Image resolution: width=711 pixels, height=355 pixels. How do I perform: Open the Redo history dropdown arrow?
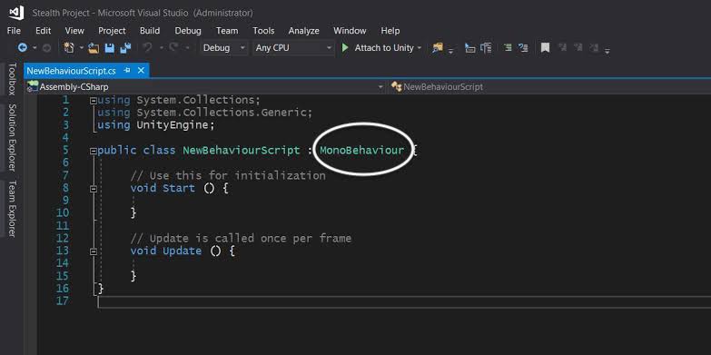[x=187, y=47]
